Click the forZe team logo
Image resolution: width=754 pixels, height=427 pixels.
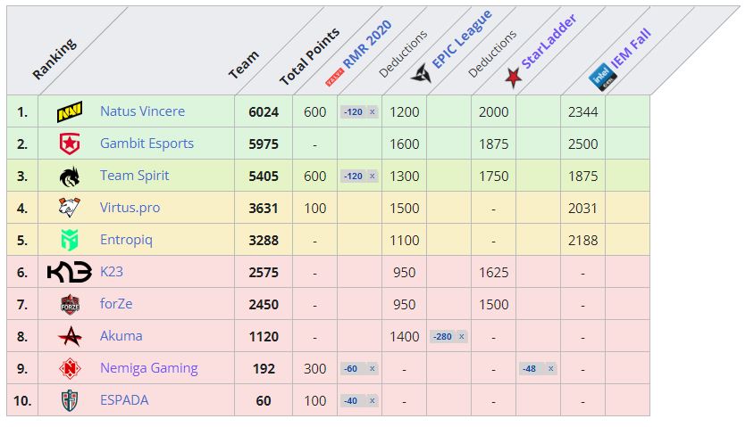(70, 305)
